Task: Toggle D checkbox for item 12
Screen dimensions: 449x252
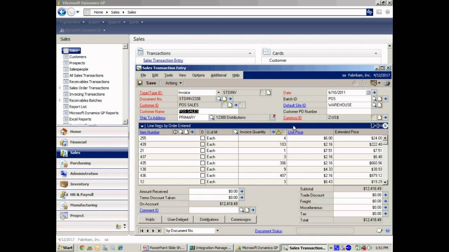Action: click(x=202, y=182)
